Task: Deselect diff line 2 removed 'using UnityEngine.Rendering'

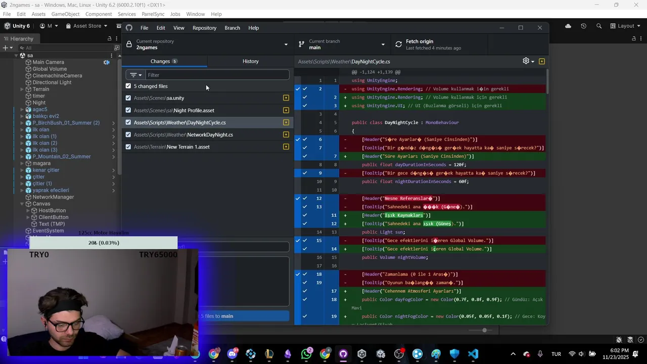Action: (305, 89)
